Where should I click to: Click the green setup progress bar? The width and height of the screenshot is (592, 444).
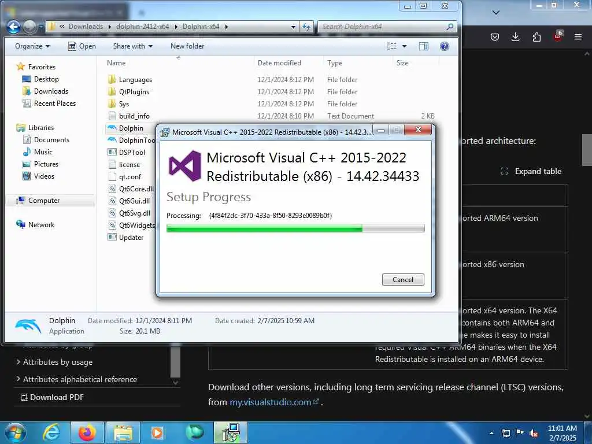[x=295, y=228]
